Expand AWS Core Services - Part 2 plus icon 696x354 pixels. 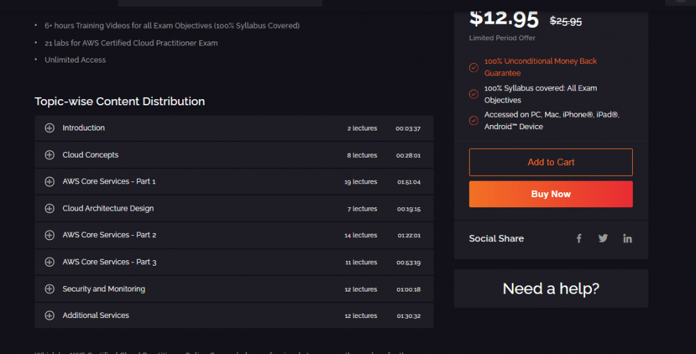pos(50,235)
